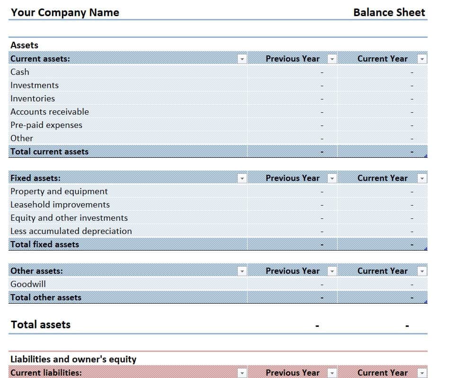This screenshot has width=456, height=378.
Task: Click the Other assets column filter arrow
Action: [x=242, y=271]
